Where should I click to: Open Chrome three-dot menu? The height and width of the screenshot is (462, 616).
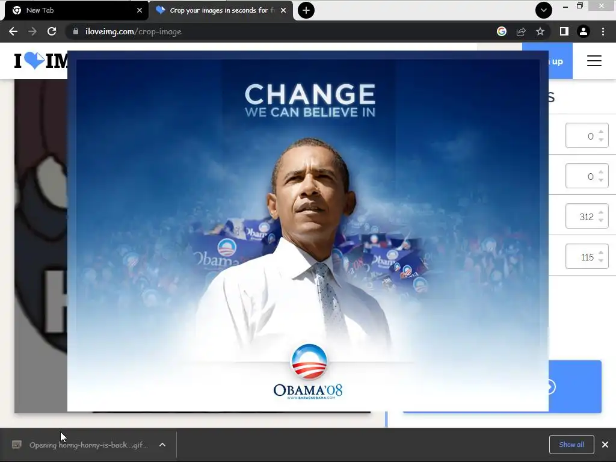603,31
